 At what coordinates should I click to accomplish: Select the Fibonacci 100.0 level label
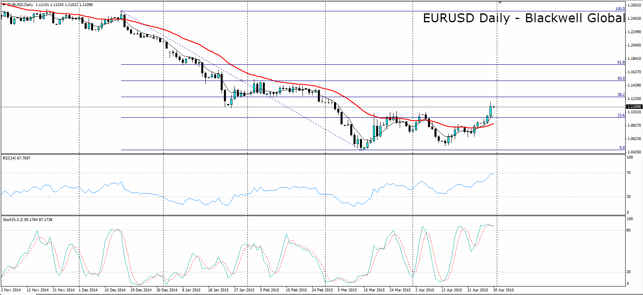(x=620, y=9)
